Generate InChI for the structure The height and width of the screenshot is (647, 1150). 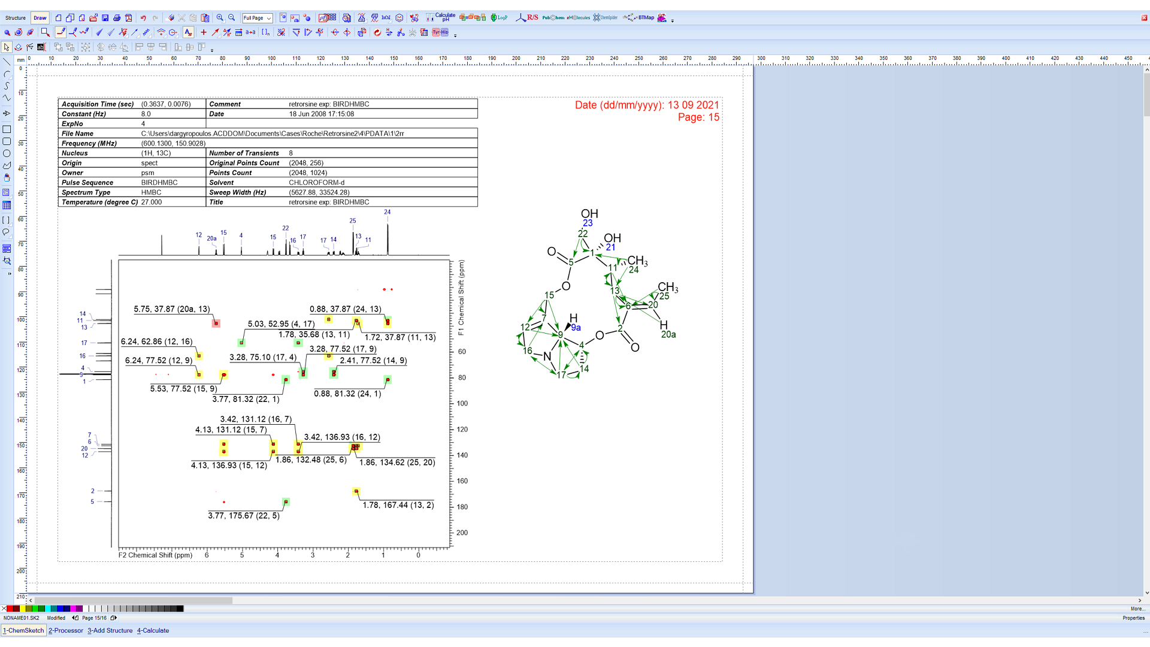tap(386, 18)
